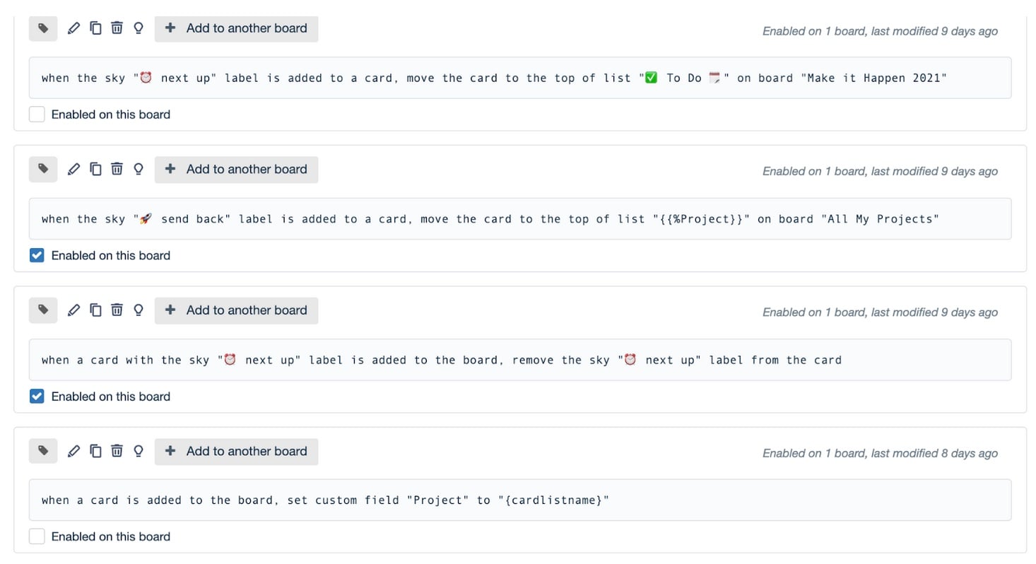Delete the 'move to To Do list' rule
This screenshot has width=1036, height=564.
(117, 28)
